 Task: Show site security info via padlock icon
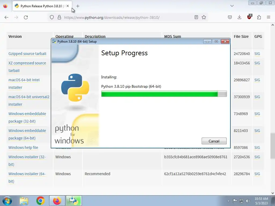click(x=59, y=17)
